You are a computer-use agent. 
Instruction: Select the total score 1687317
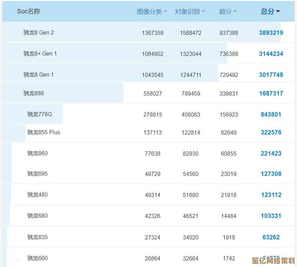[x=271, y=93]
